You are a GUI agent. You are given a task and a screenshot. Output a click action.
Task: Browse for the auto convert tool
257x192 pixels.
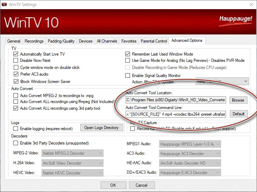pos(238,100)
